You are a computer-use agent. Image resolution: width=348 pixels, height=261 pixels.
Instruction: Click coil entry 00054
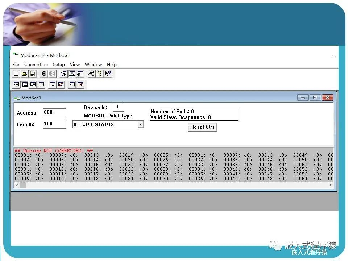[307, 179]
